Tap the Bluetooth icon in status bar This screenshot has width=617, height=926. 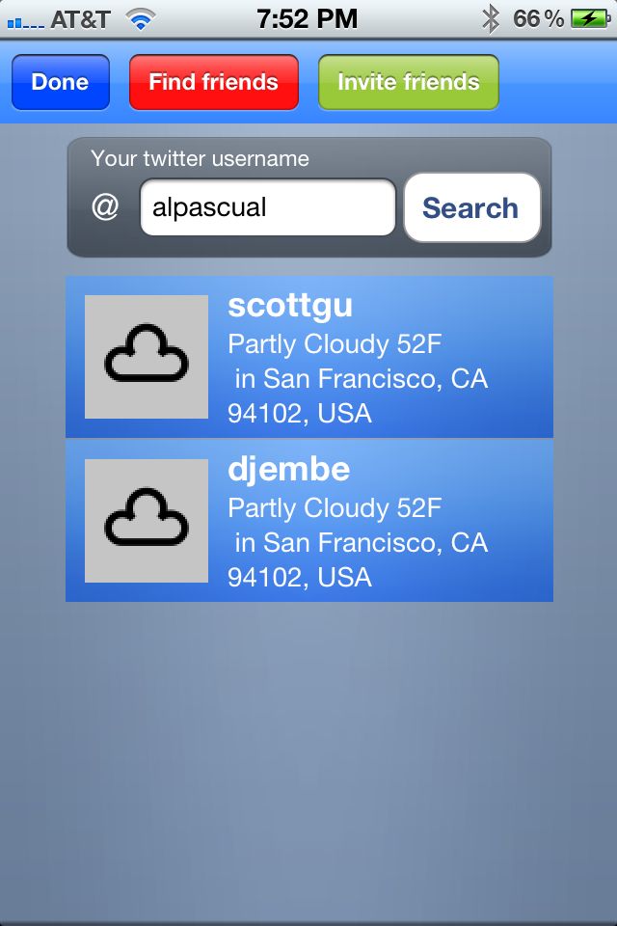pos(490,19)
